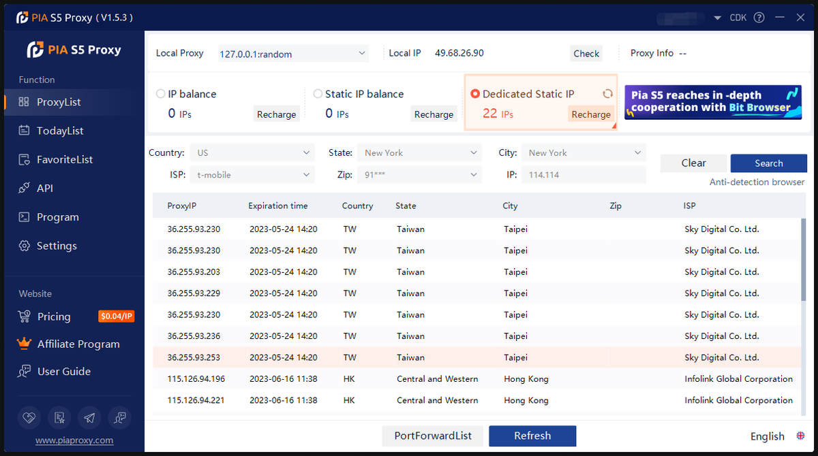Select the proxy row 115.126.94.196
Image resolution: width=818 pixels, height=456 pixels.
tap(476, 378)
